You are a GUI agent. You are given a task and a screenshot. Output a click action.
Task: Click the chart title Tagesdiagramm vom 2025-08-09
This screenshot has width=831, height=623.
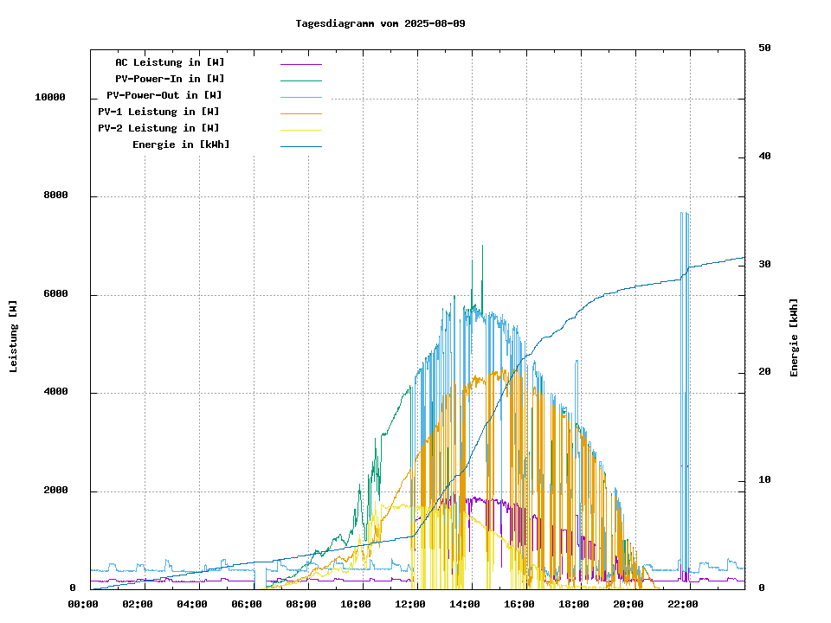pyautogui.click(x=380, y=23)
